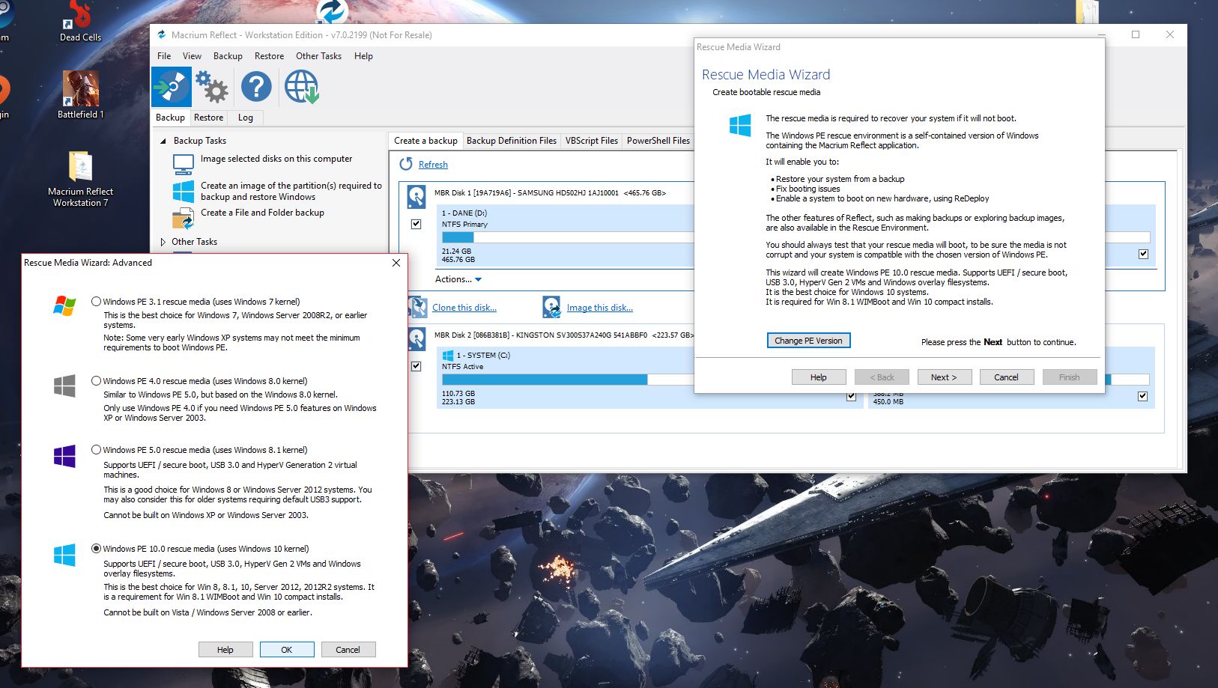The image size is (1218, 688).
Task: Click the MBR Disk 1 Samsung drive icon
Action: 416,196
